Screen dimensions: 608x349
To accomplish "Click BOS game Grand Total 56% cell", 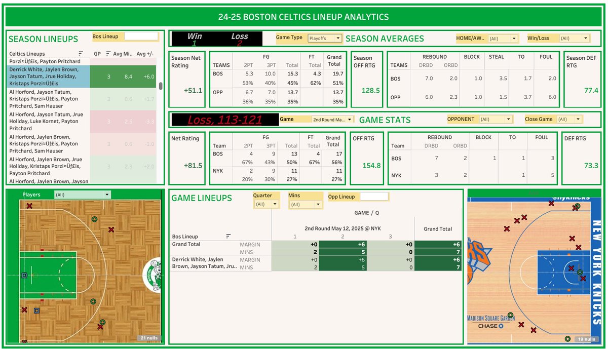I will click(x=337, y=163).
